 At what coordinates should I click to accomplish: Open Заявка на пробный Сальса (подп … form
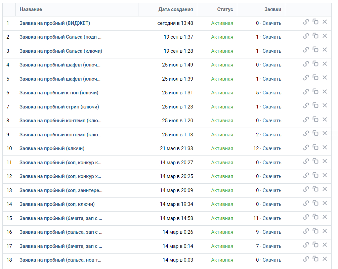tap(60, 37)
